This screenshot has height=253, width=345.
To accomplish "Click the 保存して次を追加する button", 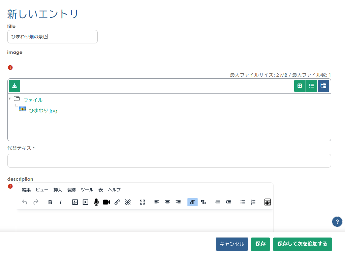I will (x=302, y=244).
